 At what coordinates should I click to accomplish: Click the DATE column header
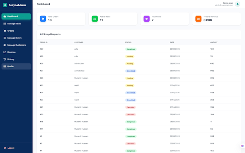[172, 42]
